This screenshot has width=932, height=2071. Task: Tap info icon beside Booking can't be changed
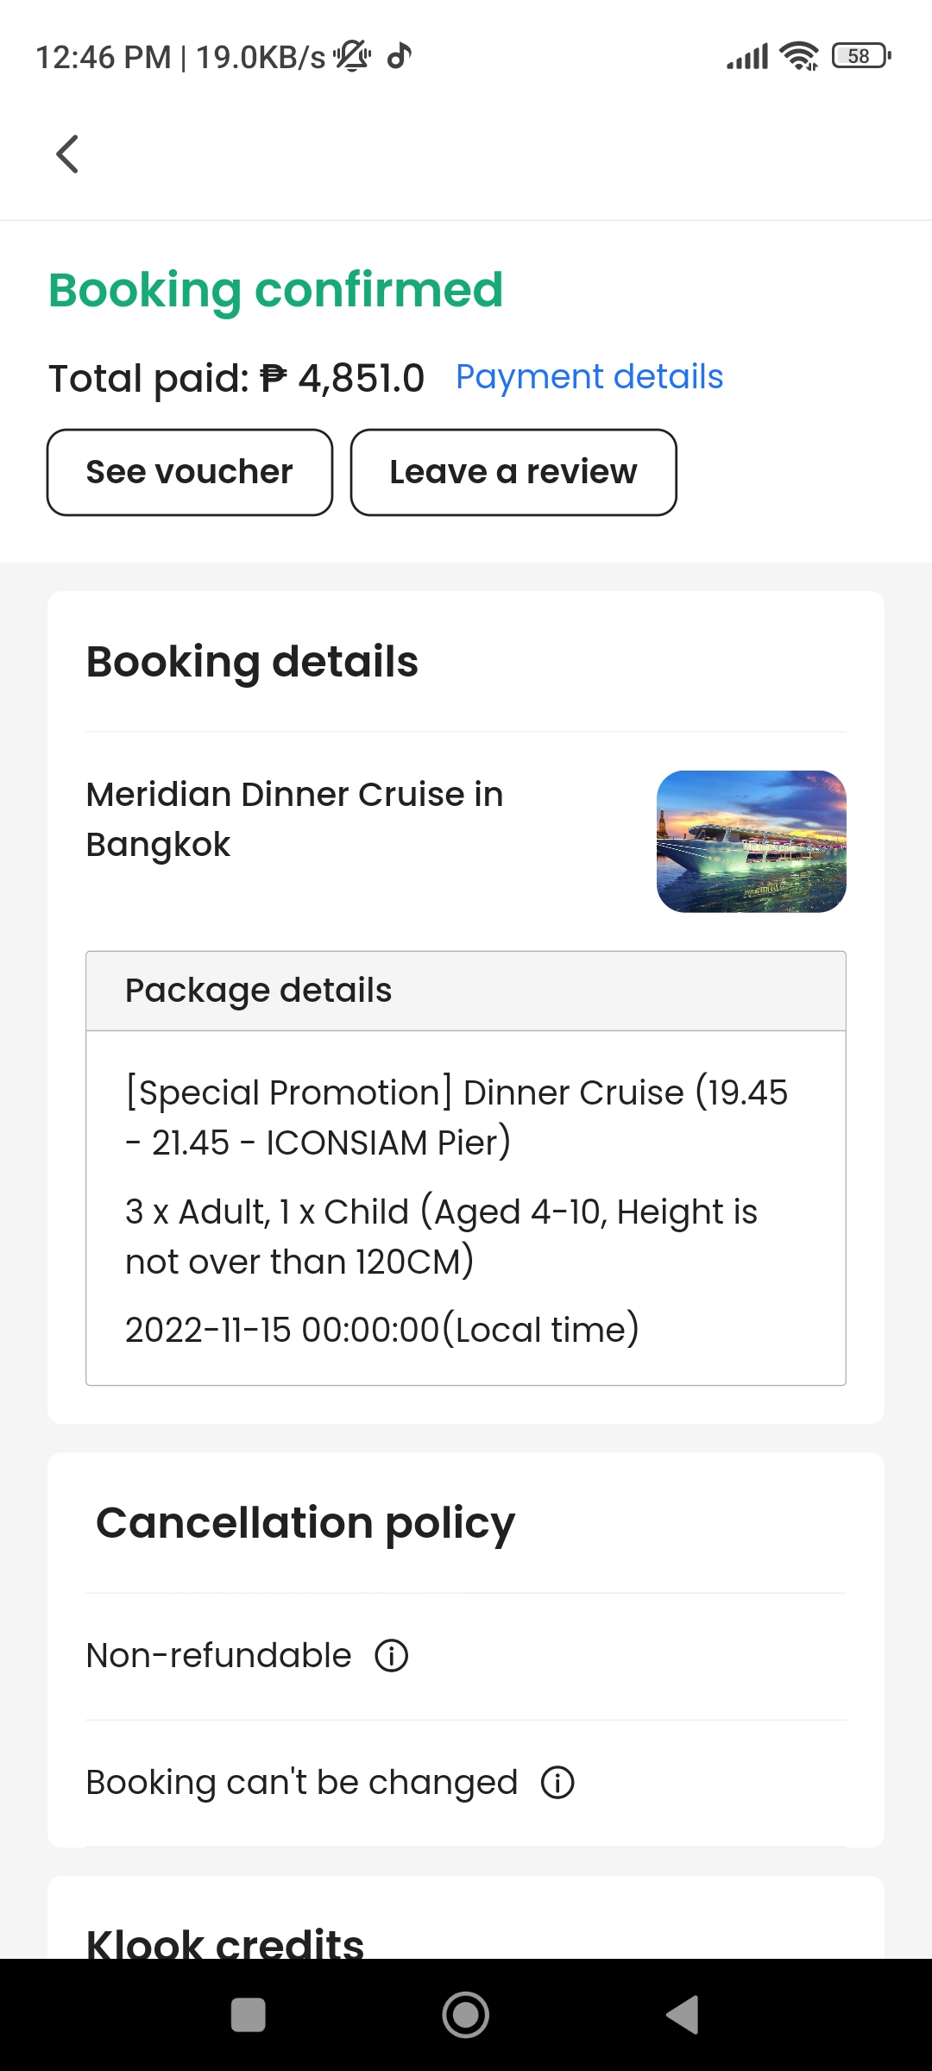pos(557,1783)
